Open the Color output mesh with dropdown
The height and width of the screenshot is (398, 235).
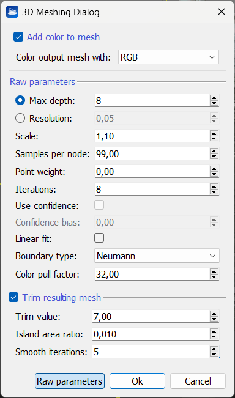click(168, 57)
